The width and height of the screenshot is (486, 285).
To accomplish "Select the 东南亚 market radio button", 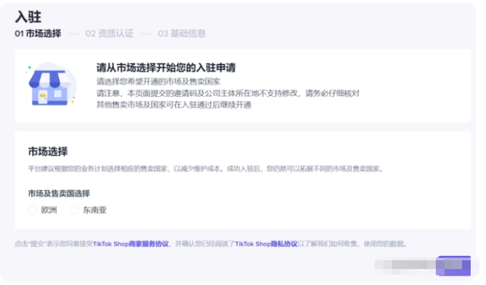I will tap(74, 209).
